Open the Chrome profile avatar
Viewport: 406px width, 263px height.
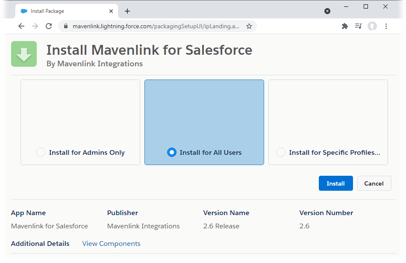tap(372, 26)
